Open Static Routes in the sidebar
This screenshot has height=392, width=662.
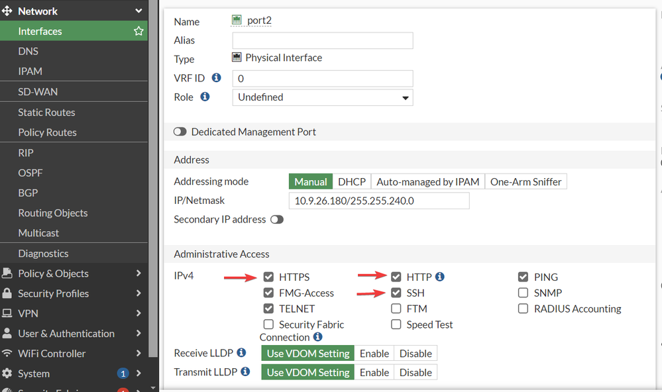tap(46, 113)
